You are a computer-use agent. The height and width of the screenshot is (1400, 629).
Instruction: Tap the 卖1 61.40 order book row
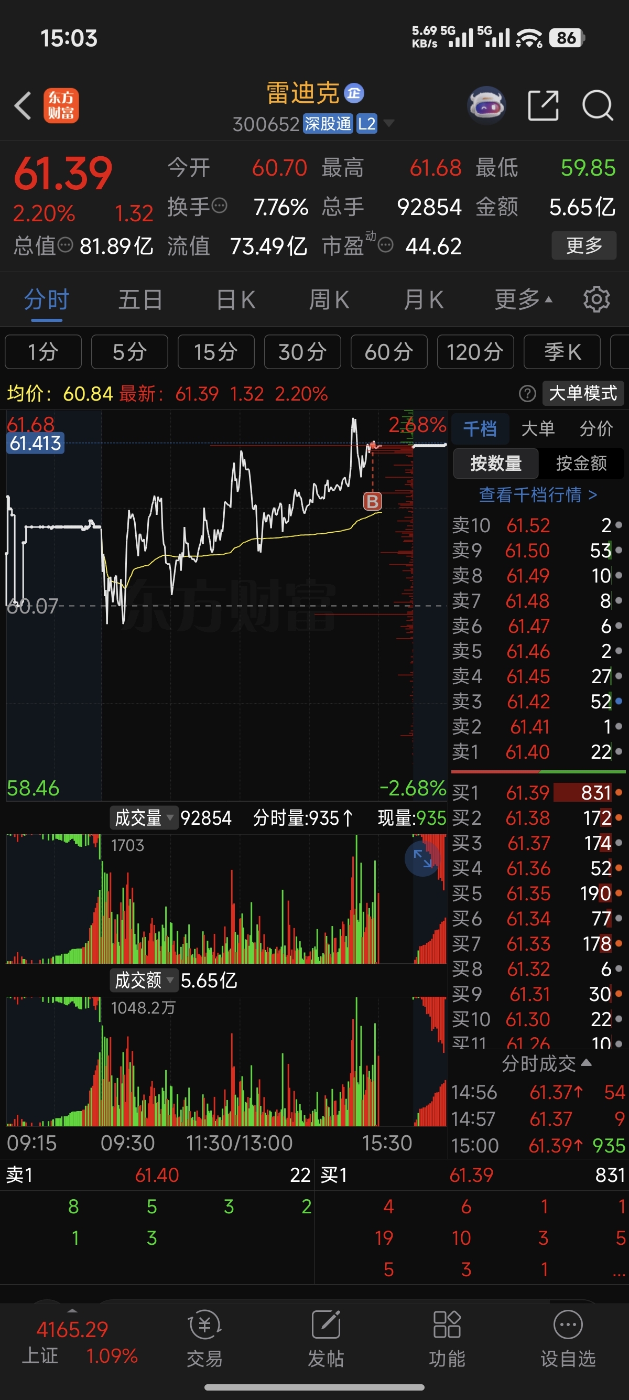click(538, 751)
